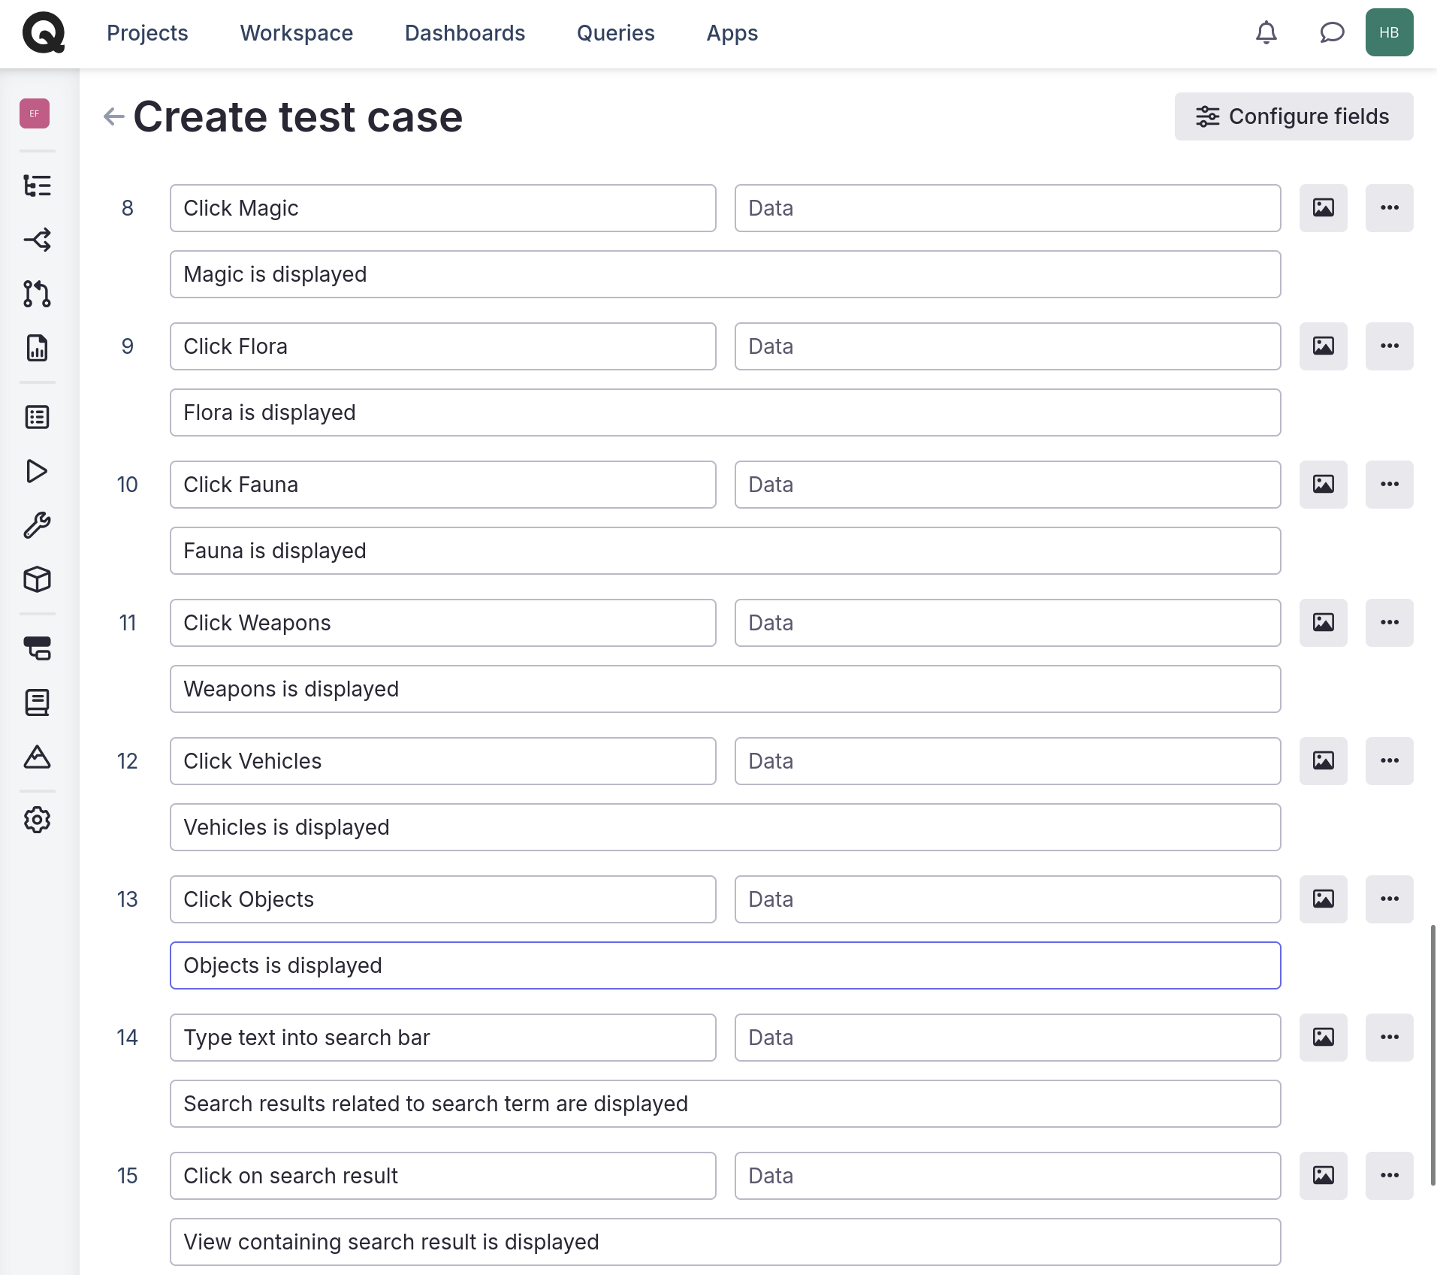This screenshot has height=1275, width=1437.
Task: Click the Data field of step 14
Action: point(1007,1038)
